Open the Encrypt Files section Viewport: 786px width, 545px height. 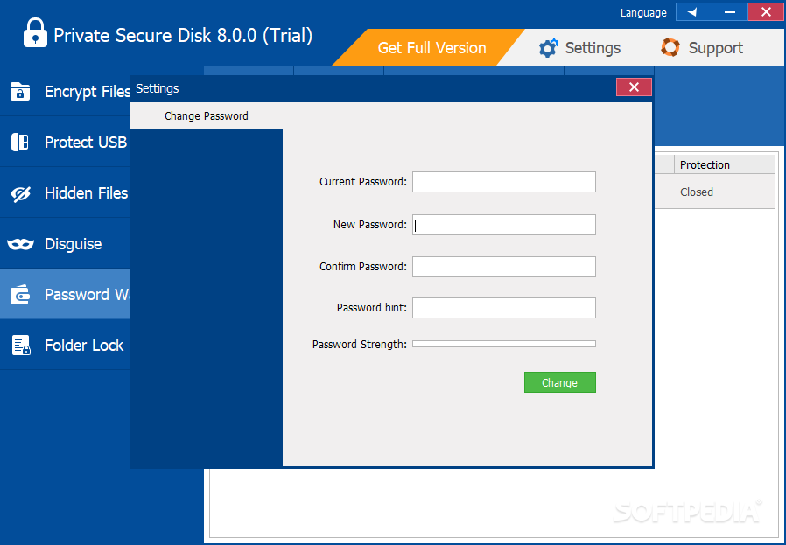click(65, 92)
